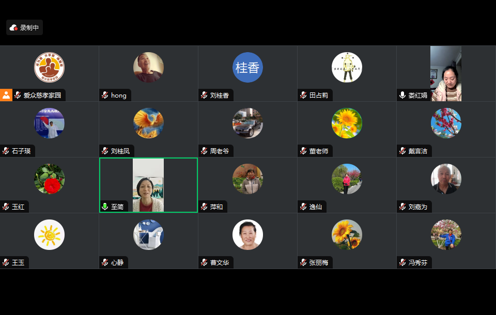This screenshot has width=496, height=315.
Task: Click the muted mic icon beside 田占莉
Action: pyautogui.click(x=303, y=95)
